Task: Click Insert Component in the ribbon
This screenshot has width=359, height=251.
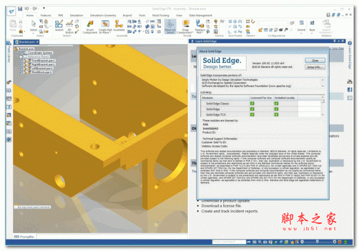Action: (90, 27)
